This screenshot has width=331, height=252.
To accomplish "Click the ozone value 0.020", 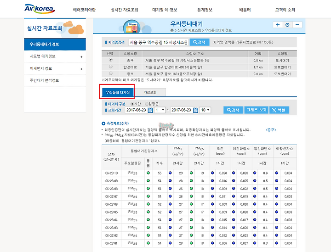I will 223,173.
